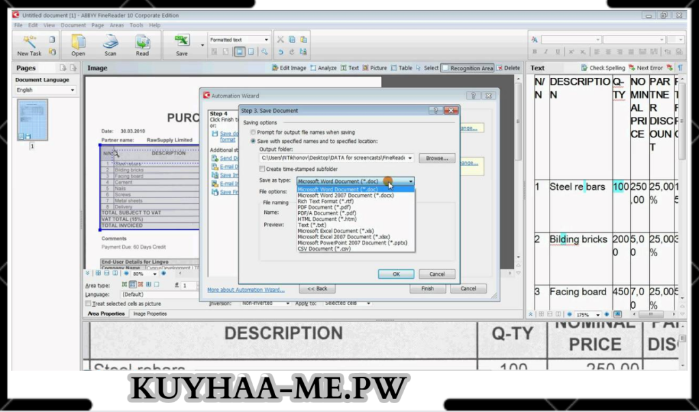Open the Document menu

pos(73,25)
